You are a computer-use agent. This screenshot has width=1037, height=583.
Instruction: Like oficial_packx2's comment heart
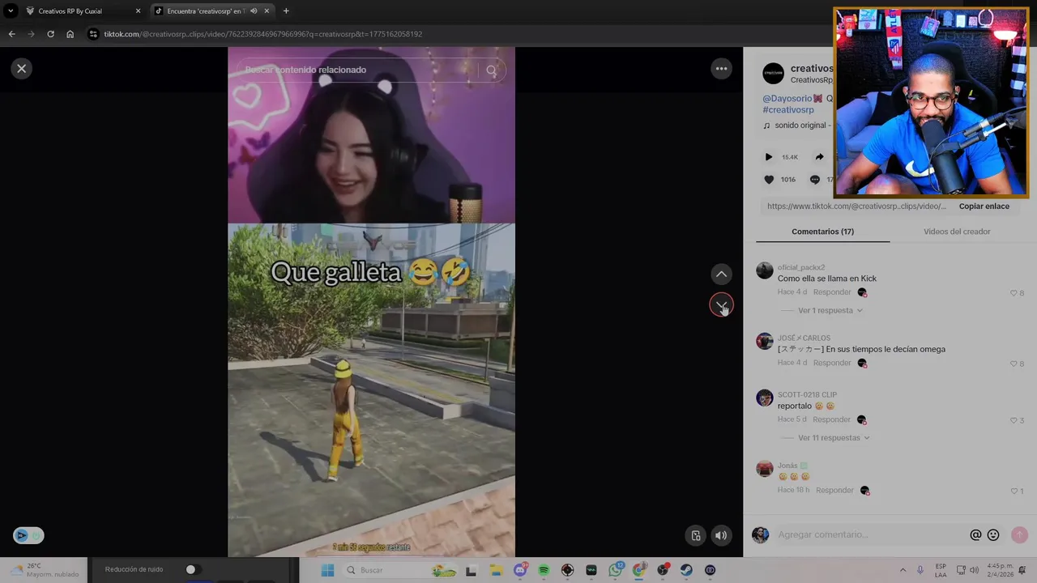tap(1014, 293)
